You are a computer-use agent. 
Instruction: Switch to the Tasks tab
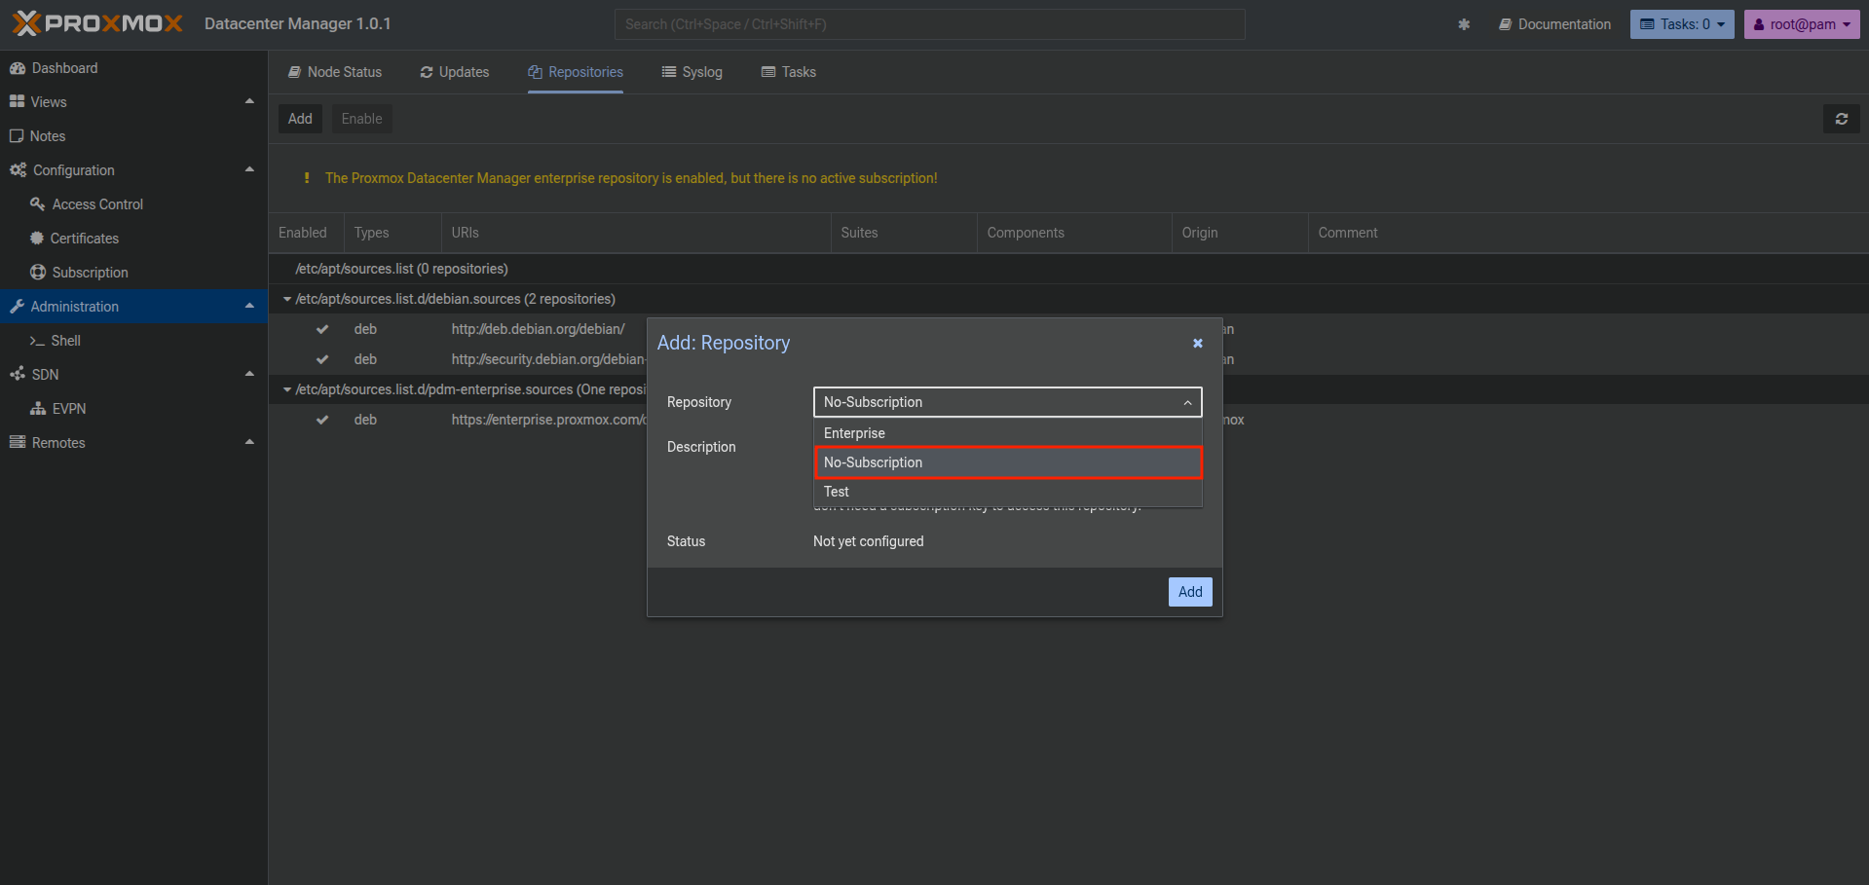click(789, 72)
